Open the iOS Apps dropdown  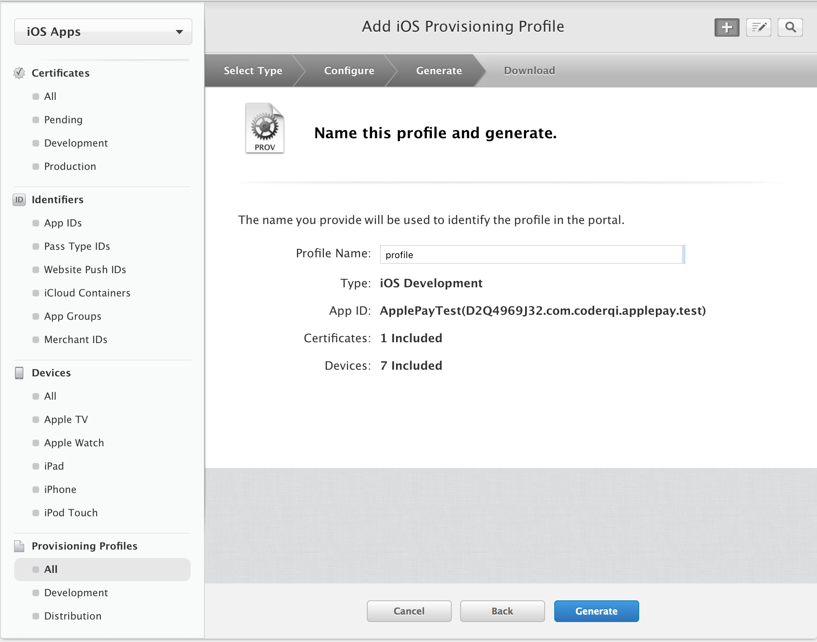tap(103, 32)
